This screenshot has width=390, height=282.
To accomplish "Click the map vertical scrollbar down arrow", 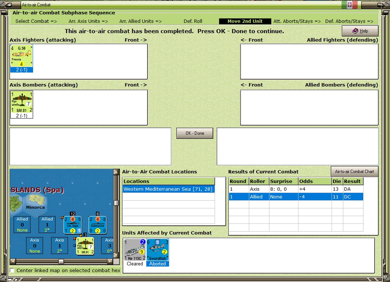I will click(x=116, y=255).
